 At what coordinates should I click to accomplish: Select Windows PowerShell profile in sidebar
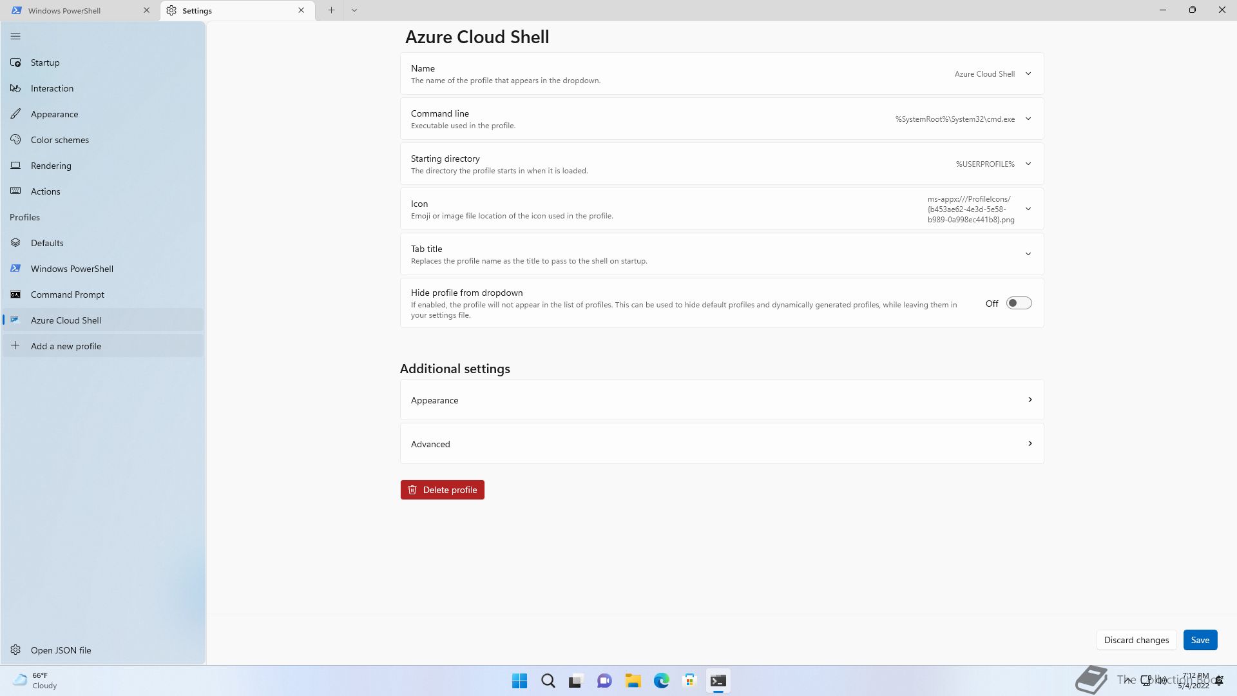coord(103,269)
